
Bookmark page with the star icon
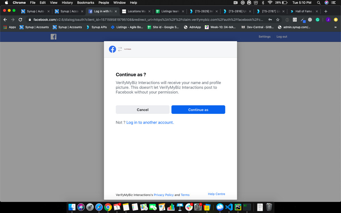coord(278,20)
